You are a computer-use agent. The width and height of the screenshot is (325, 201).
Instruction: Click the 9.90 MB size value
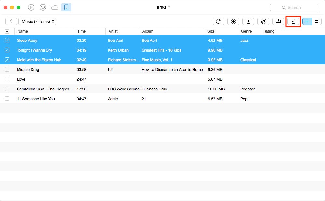[215, 50]
